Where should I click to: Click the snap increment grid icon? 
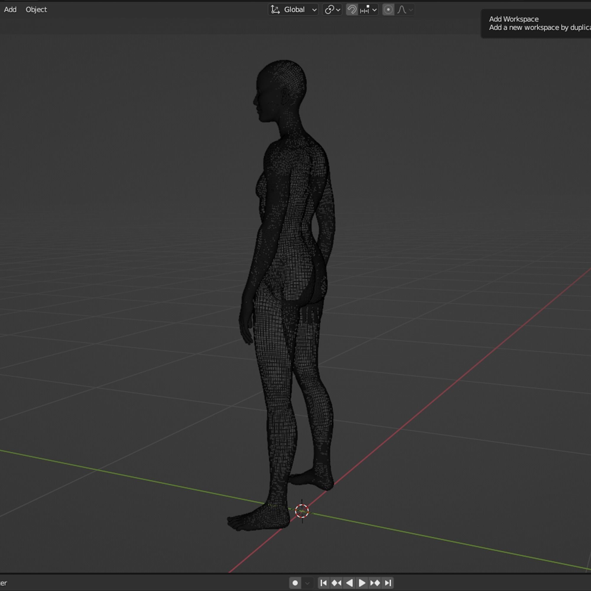pos(365,10)
